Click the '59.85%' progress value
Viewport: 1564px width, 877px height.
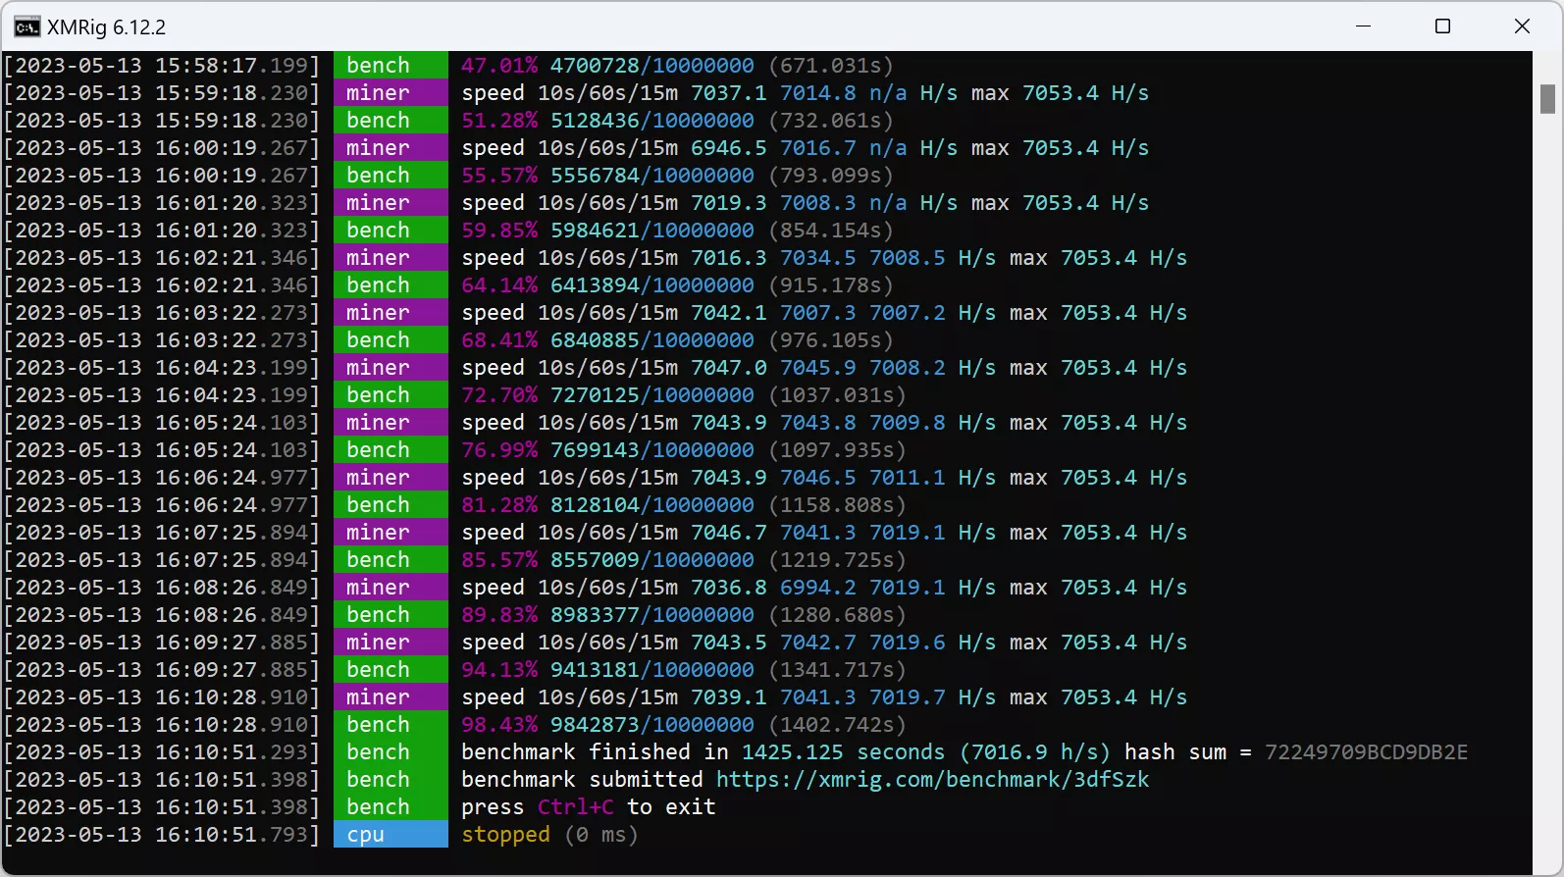499,231
